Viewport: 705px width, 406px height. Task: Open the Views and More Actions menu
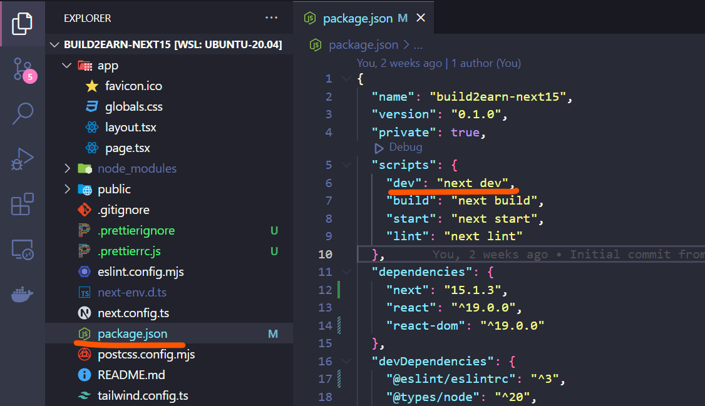(x=271, y=18)
